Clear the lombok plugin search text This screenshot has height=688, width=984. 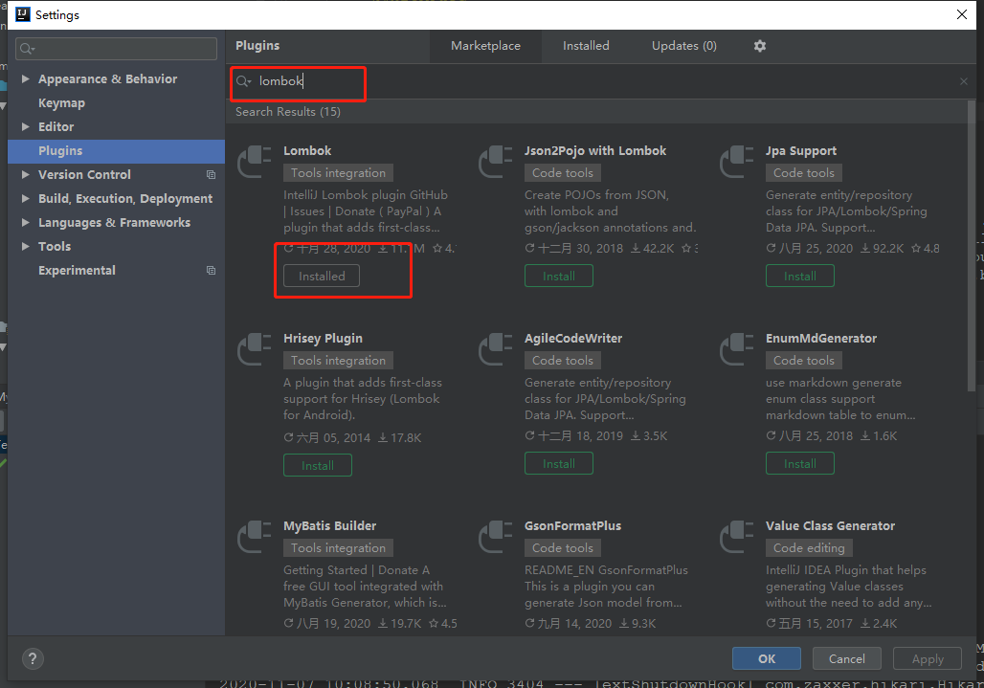click(963, 81)
